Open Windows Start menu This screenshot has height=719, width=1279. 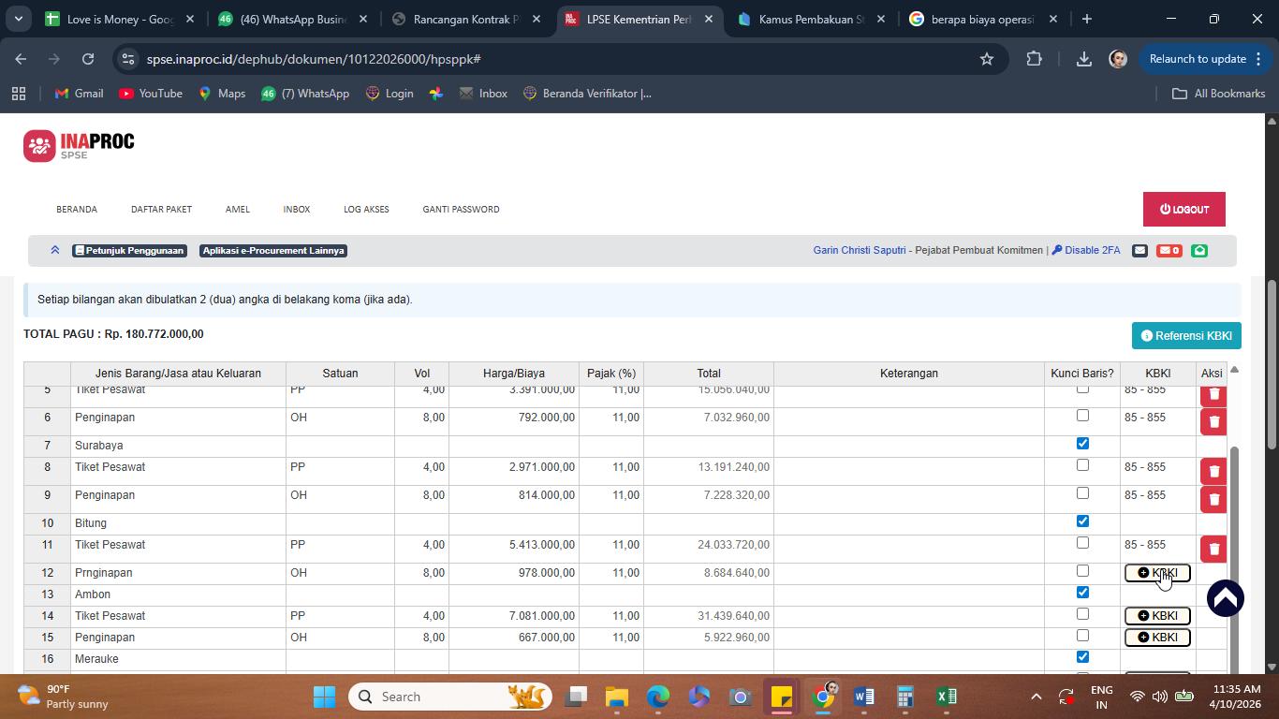click(324, 697)
